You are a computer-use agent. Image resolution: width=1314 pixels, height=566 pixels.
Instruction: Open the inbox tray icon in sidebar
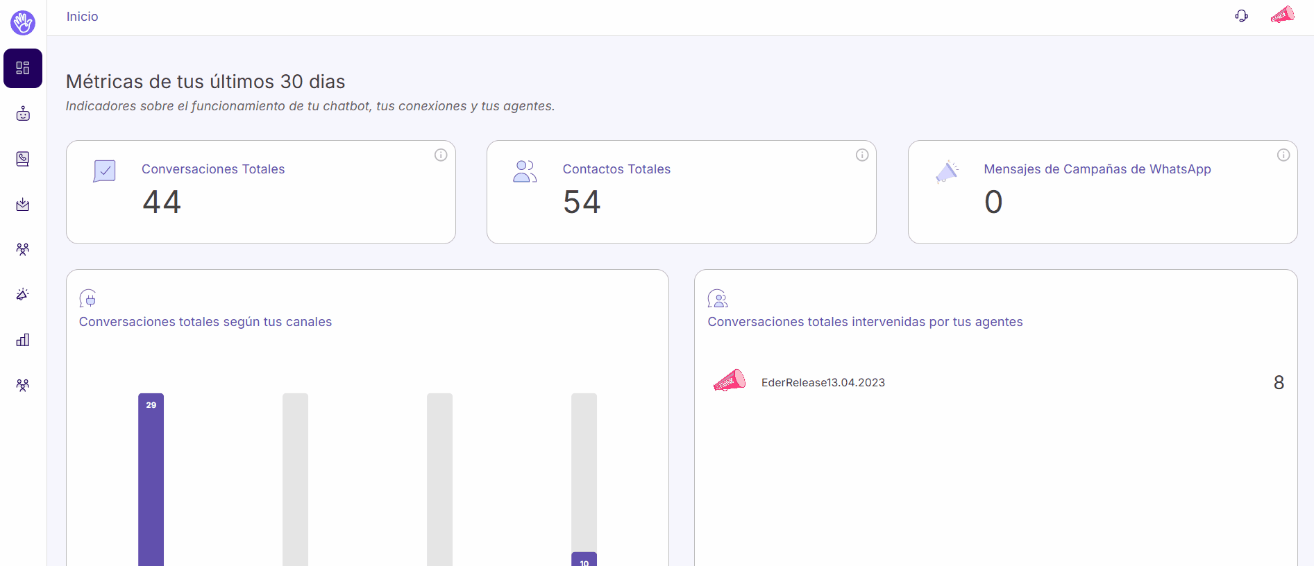click(23, 204)
